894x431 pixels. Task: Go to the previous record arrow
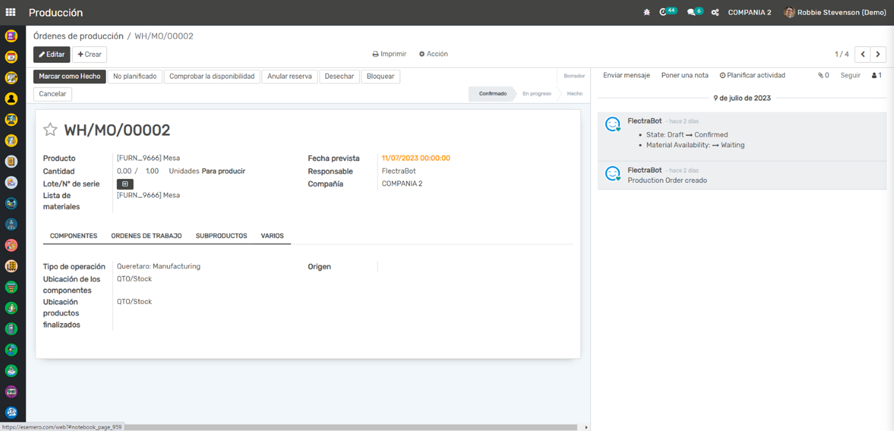862,54
